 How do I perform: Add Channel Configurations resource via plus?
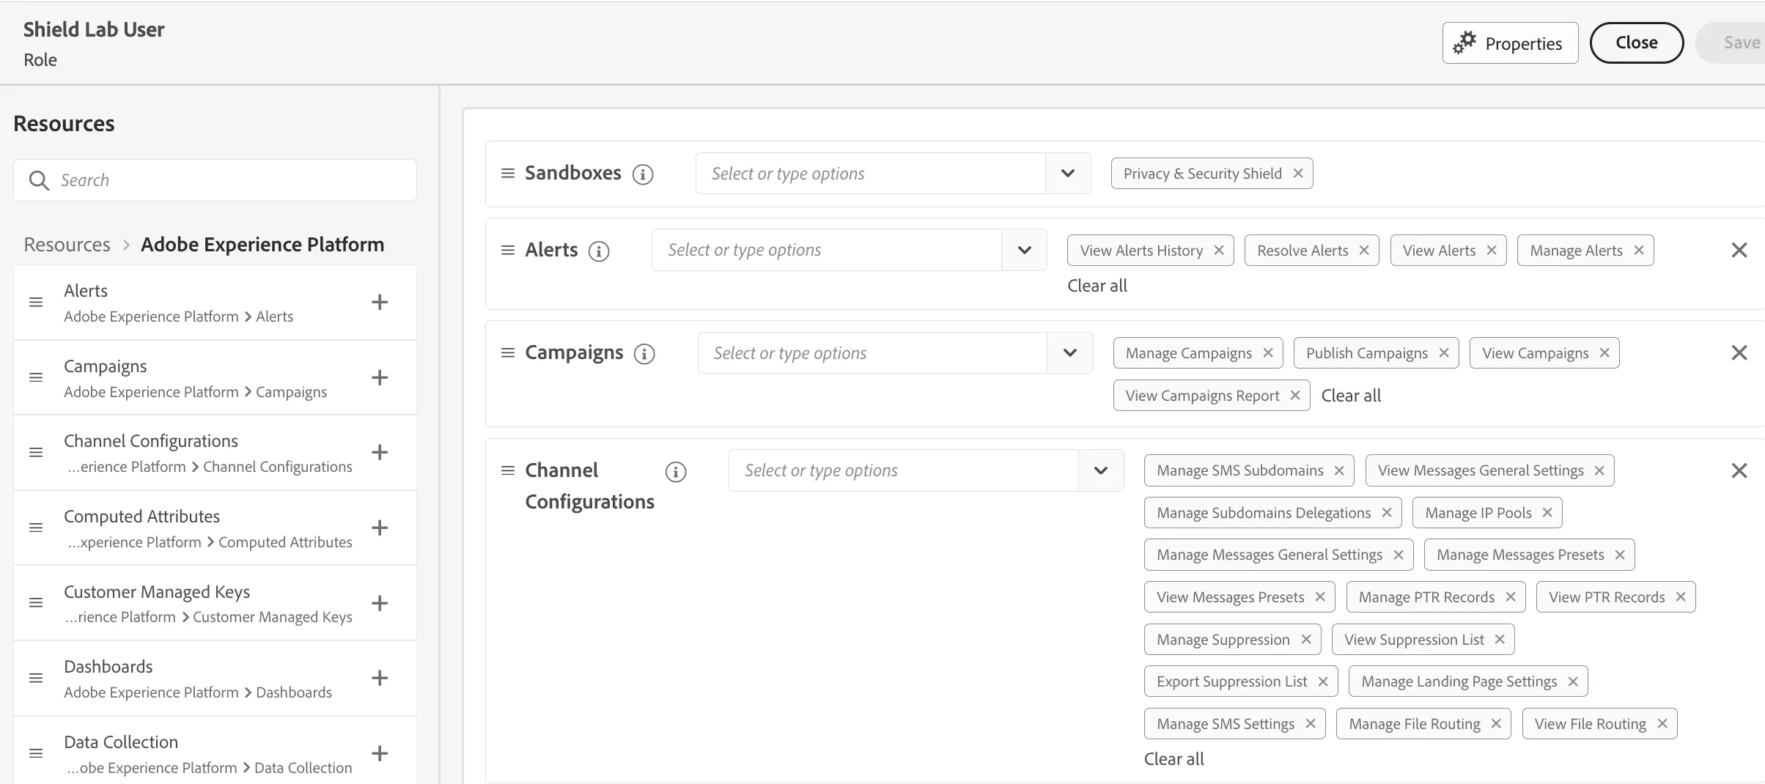click(379, 453)
